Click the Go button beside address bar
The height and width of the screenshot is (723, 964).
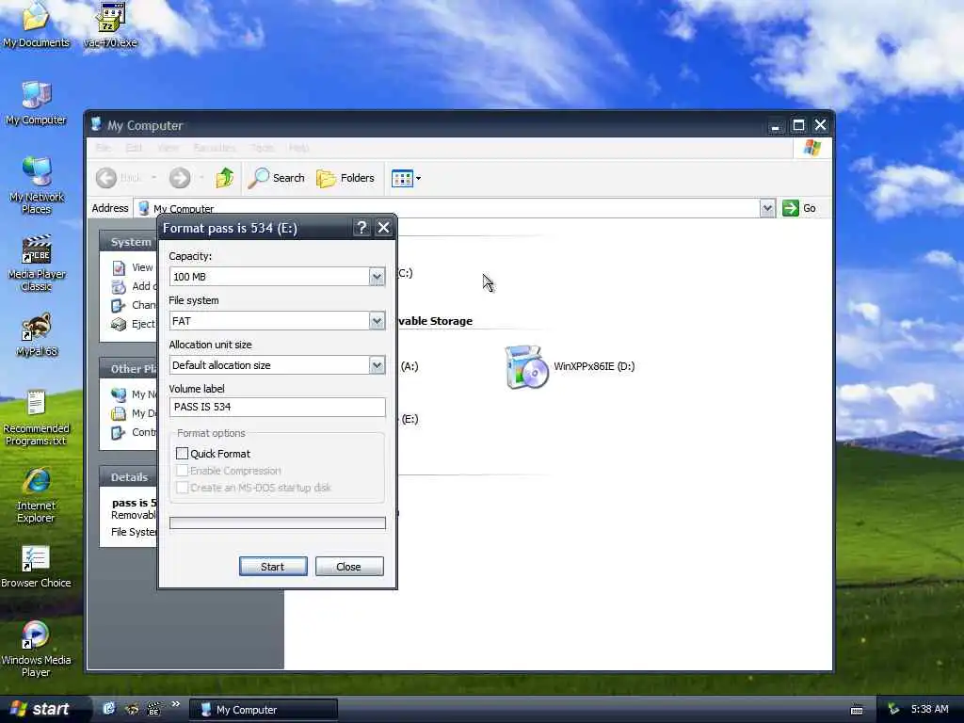(x=799, y=208)
